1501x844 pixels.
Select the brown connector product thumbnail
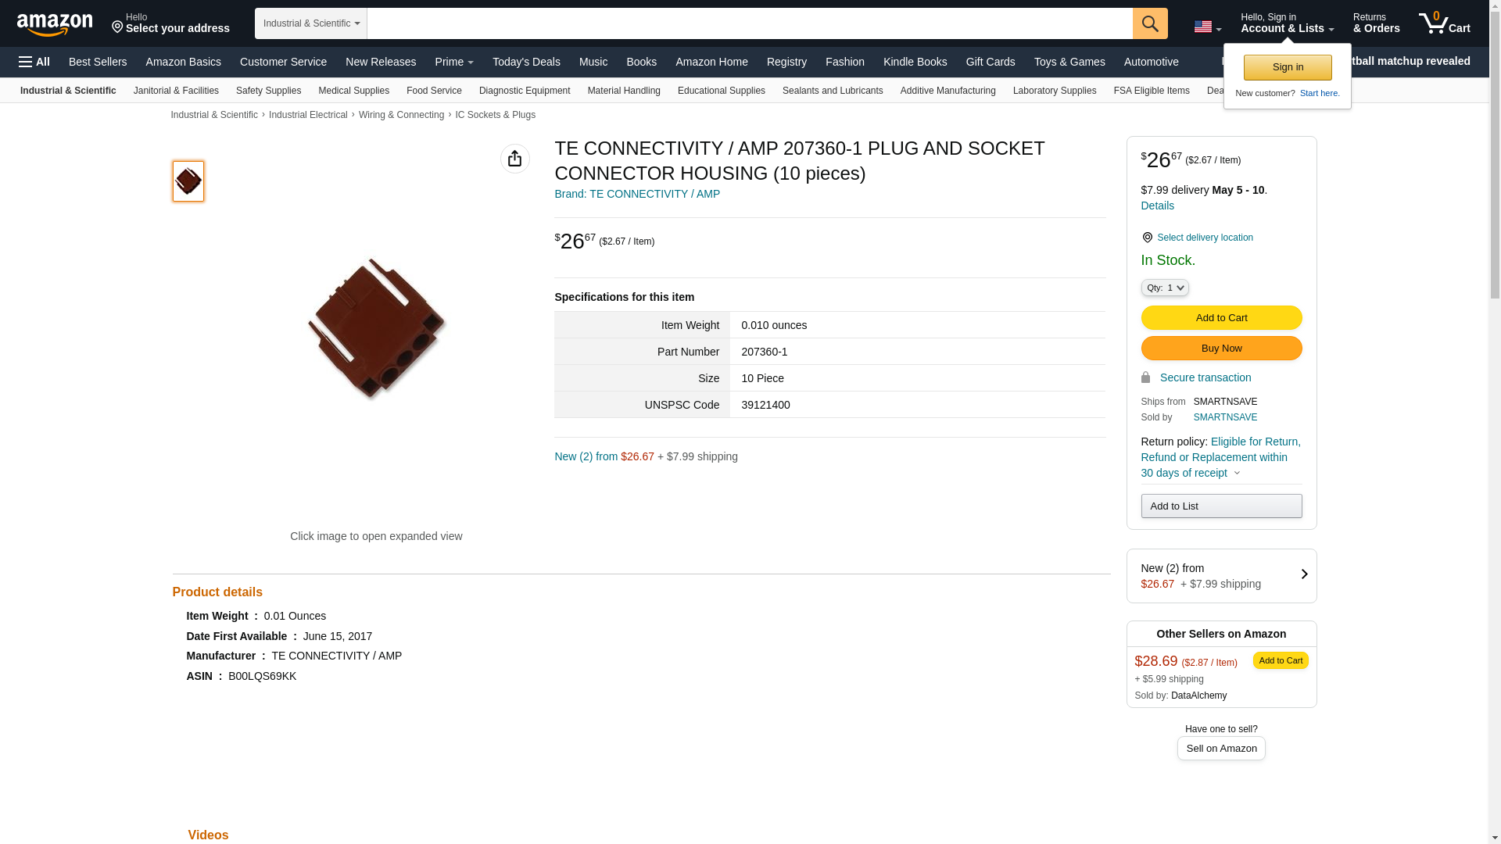coord(188,181)
